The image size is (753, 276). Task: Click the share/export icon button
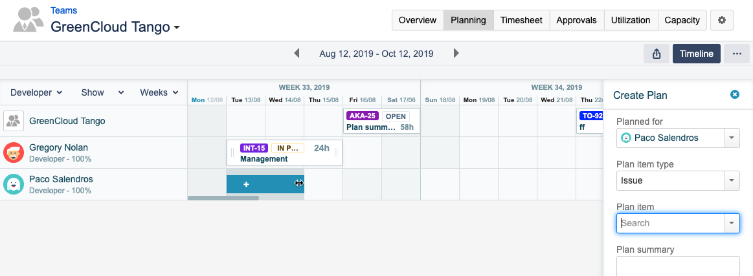point(657,54)
